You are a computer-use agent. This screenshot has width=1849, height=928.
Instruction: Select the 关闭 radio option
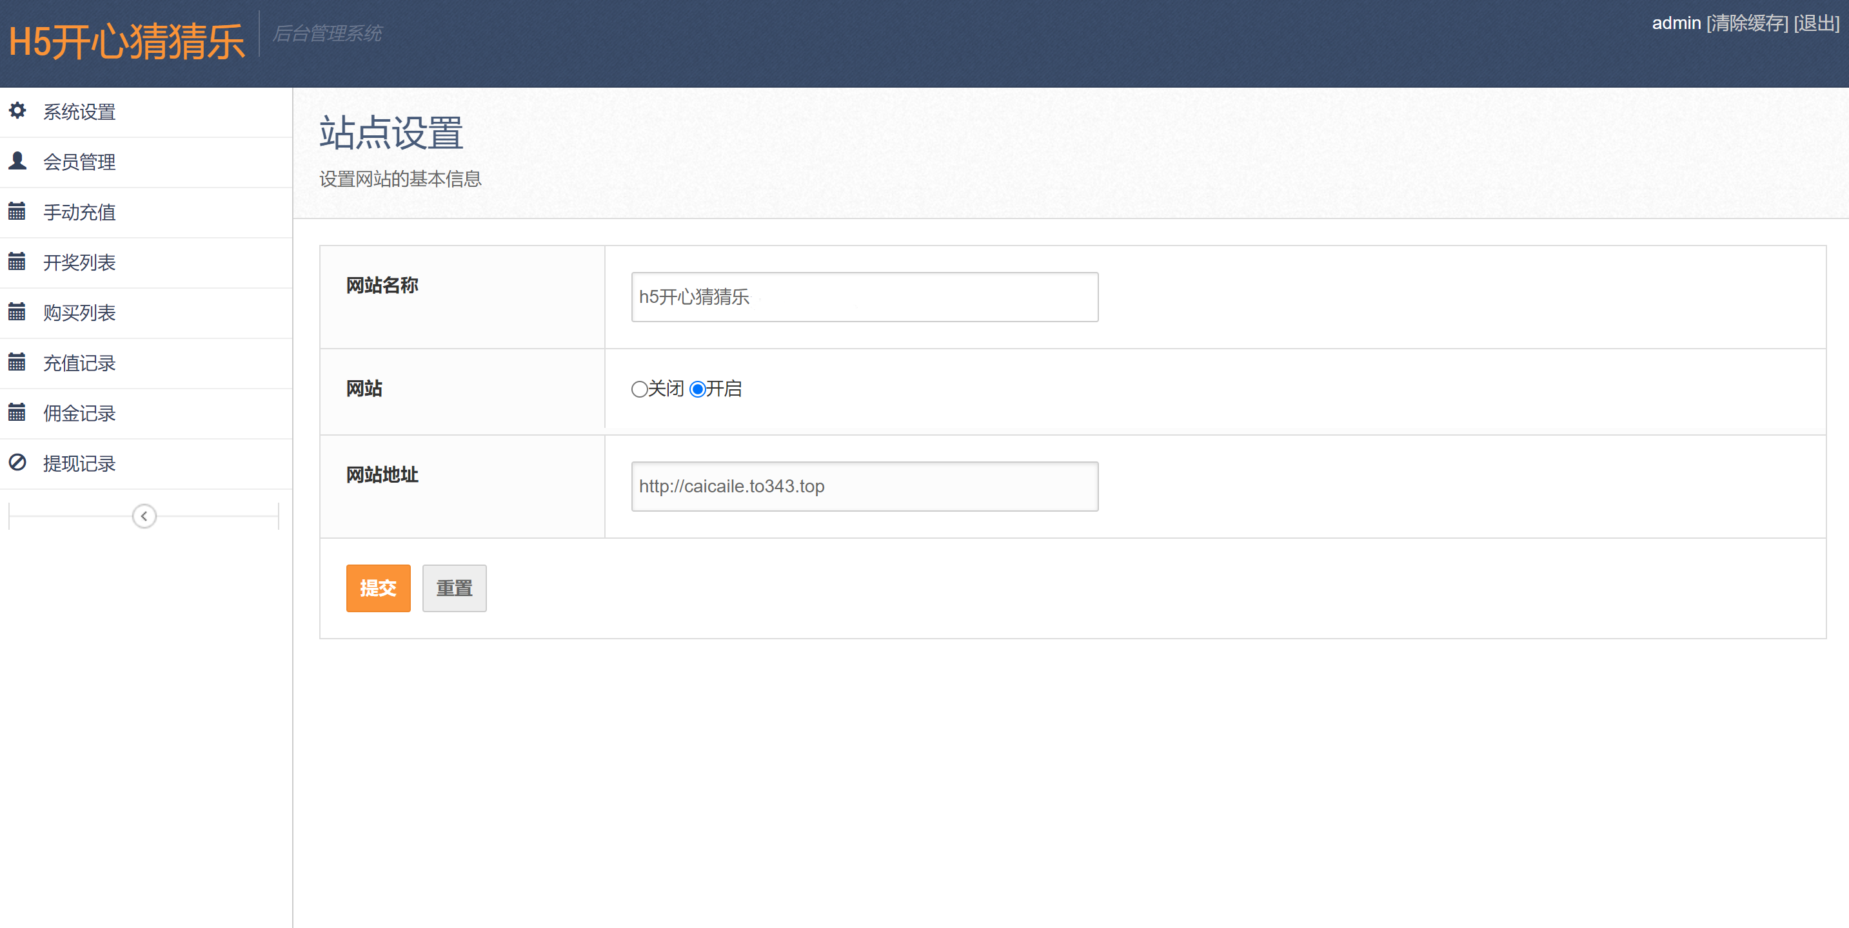(x=639, y=389)
